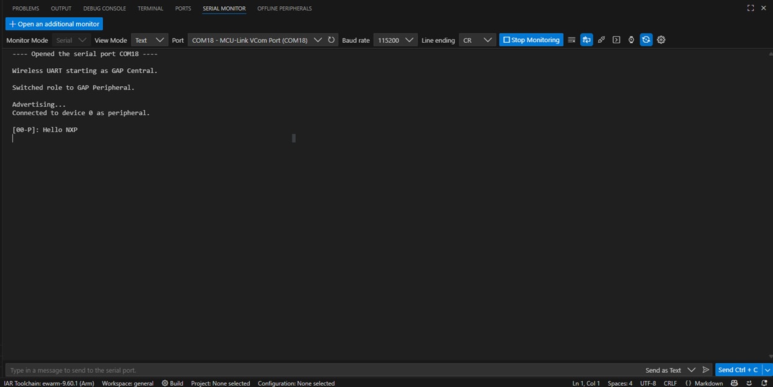
Task: Toggle auto reconnect to the device
Action: (646, 40)
